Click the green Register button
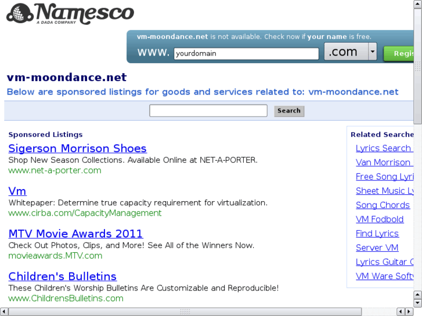422x316 pixels. click(x=399, y=53)
